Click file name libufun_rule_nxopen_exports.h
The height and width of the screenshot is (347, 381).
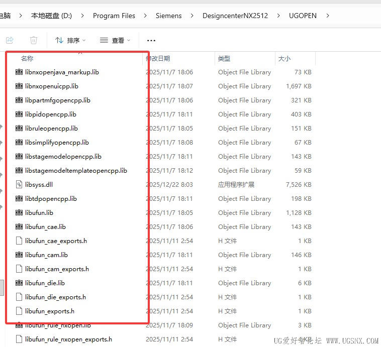click(68, 339)
